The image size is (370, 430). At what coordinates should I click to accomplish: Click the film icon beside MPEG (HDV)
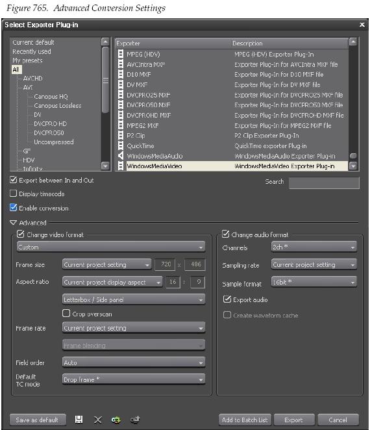point(120,54)
